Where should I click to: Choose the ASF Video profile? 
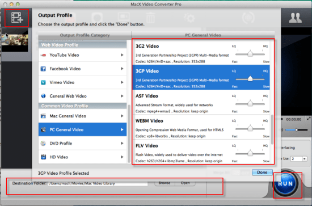pyautogui.click(x=201, y=102)
